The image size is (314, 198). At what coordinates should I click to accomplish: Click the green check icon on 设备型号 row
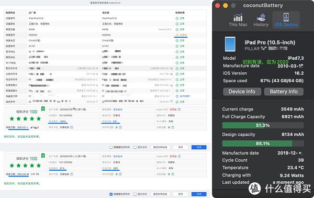pyautogui.click(x=177, y=18)
